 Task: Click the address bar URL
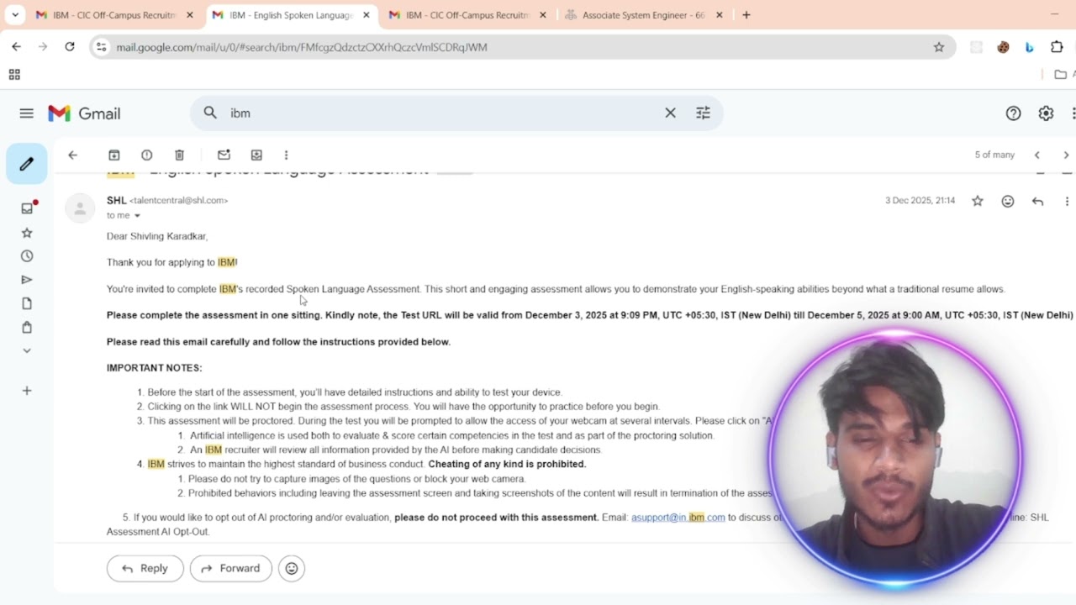pos(302,47)
